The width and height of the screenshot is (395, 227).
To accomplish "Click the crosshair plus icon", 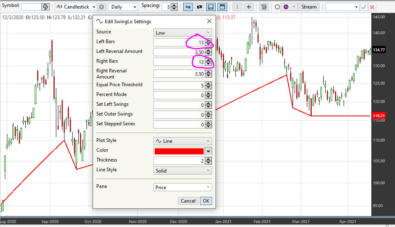I will [249, 7].
